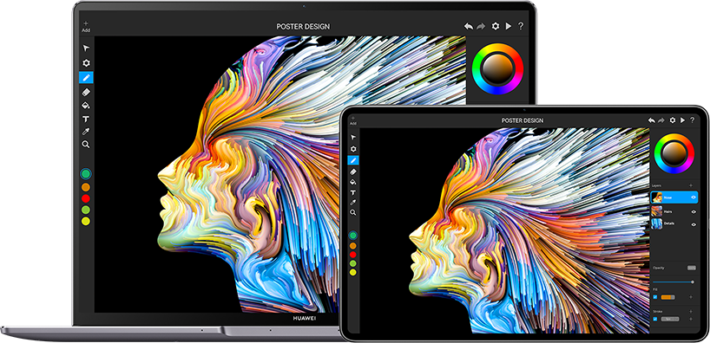This screenshot has height=343, width=710.
Task: Hide the Hairs layer on tablet
Action: coord(694,212)
